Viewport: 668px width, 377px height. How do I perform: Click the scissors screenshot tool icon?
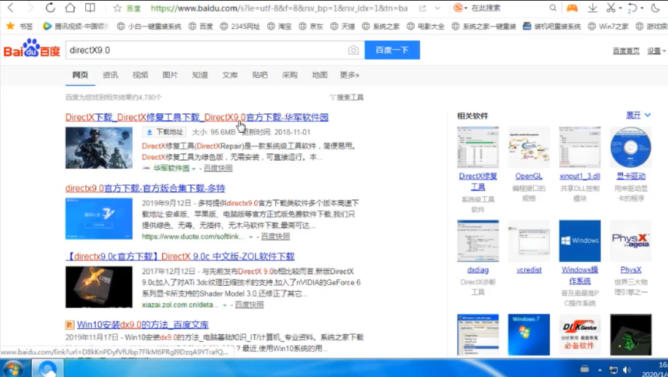point(610,8)
